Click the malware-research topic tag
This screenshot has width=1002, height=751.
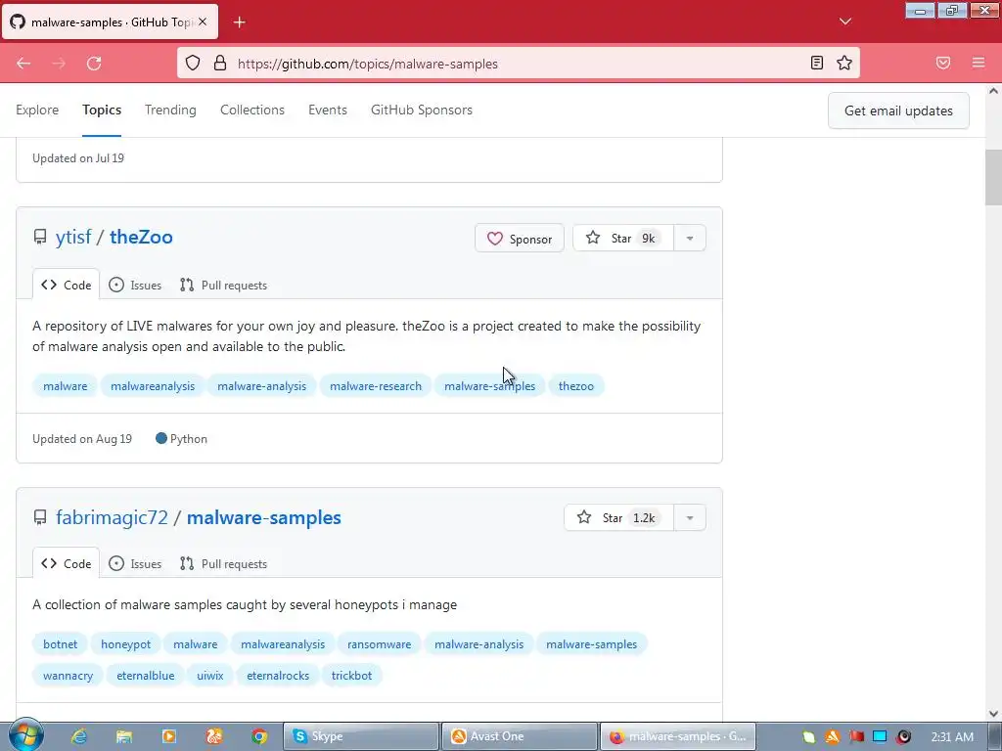point(376,385)
